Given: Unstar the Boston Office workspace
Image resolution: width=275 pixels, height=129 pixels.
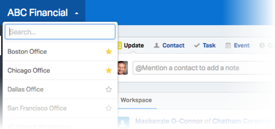Looking at the screenshot, I should click(x=109, y=51).
